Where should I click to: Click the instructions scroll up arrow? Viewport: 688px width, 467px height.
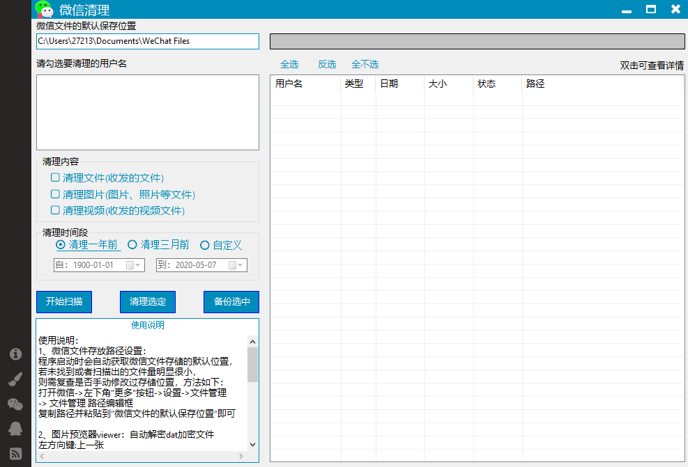point(253,341)
